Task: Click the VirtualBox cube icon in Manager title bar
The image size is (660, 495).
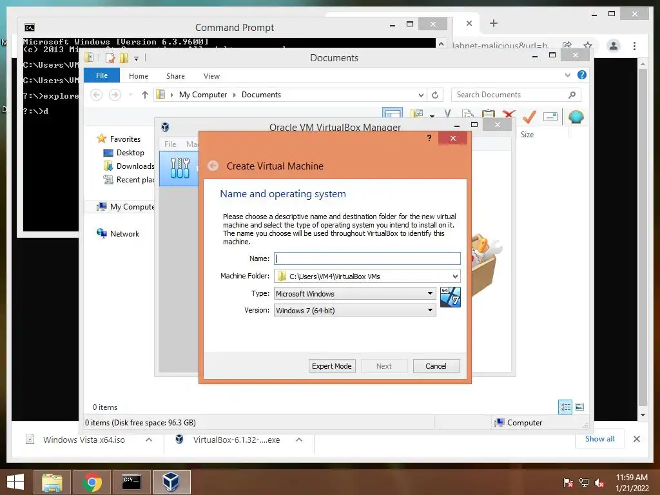Action: [x=166, y=127]
